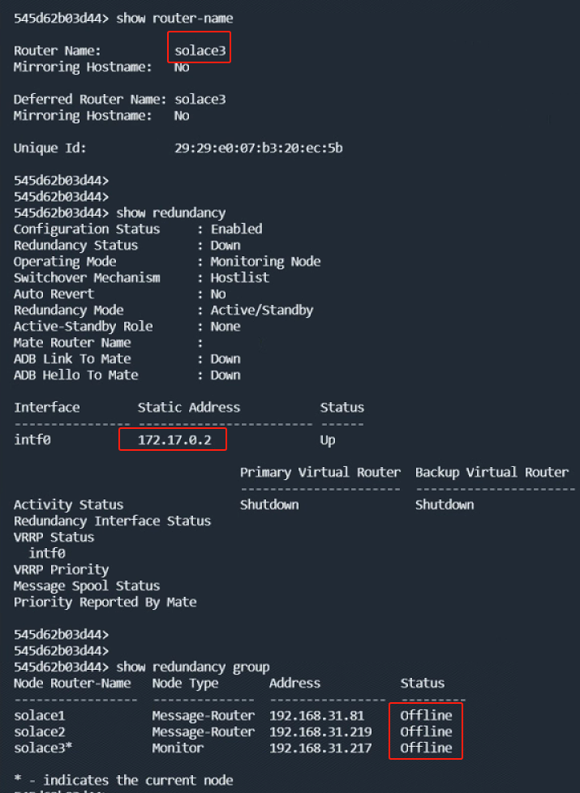
Task: Click the intf0 interface name in the table
Action: pos(32,439)
